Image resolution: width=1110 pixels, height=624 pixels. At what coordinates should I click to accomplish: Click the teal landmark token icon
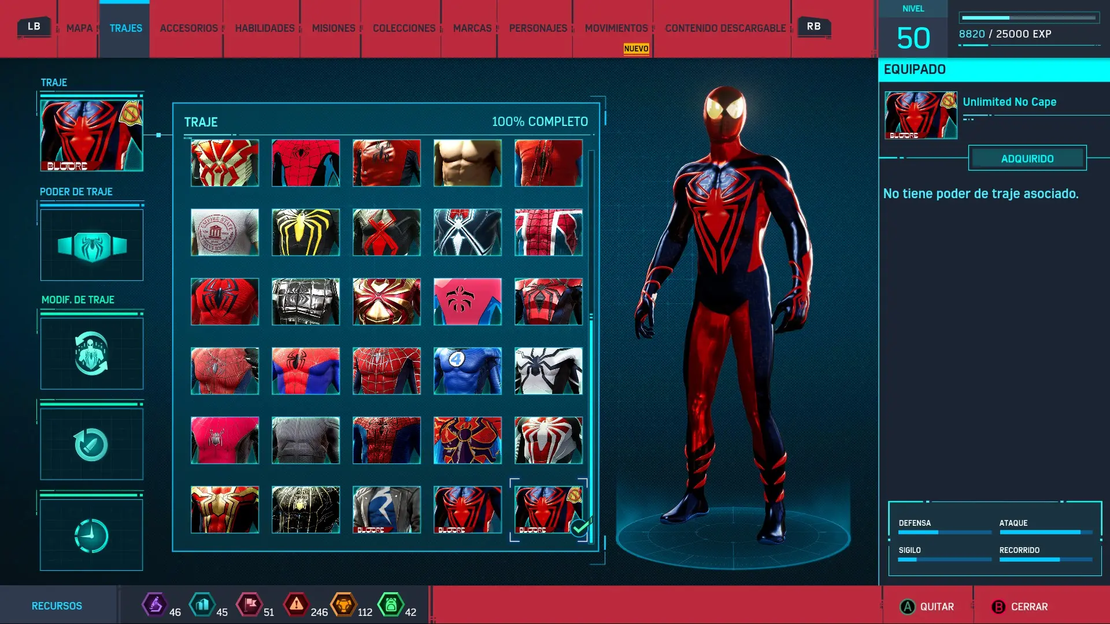(202, 605)
